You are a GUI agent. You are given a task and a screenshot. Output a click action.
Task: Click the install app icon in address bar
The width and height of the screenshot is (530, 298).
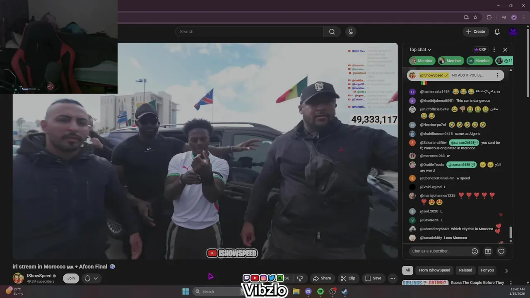click(x=466, y=17)
